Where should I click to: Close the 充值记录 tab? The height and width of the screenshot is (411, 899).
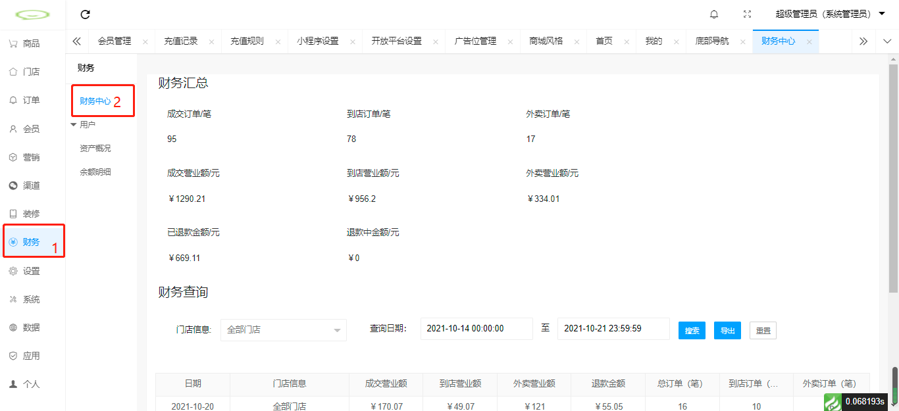[x=211, y=41]
